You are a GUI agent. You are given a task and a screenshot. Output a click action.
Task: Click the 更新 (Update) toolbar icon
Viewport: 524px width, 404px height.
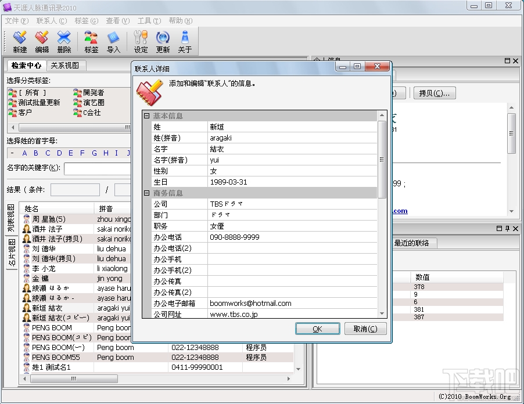tap(163, 41)
